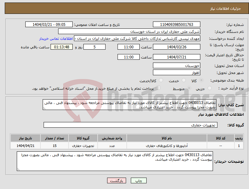Screen dimensions: 249x189
Task: Click the delivery city field اهواز
Action: [176, 73]
